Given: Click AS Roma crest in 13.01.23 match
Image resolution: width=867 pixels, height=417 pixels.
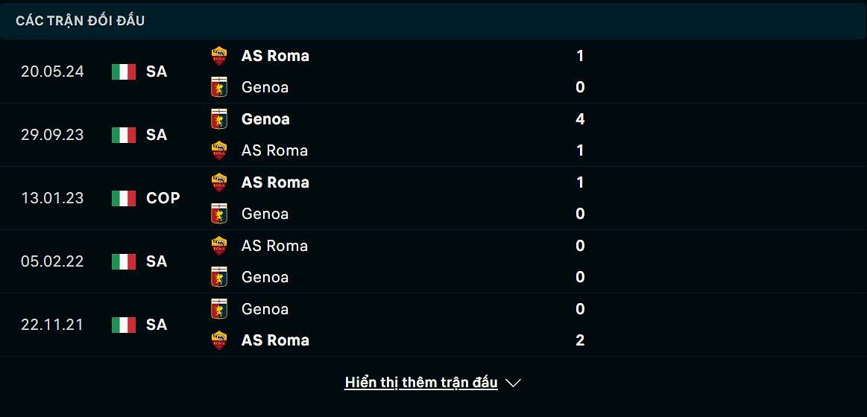Looking at the screenshot, I should tap(219, 182).
